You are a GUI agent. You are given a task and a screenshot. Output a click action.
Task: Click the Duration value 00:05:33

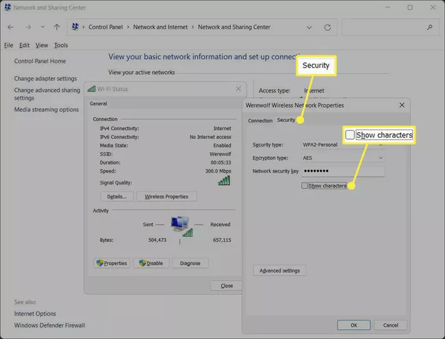221,163
